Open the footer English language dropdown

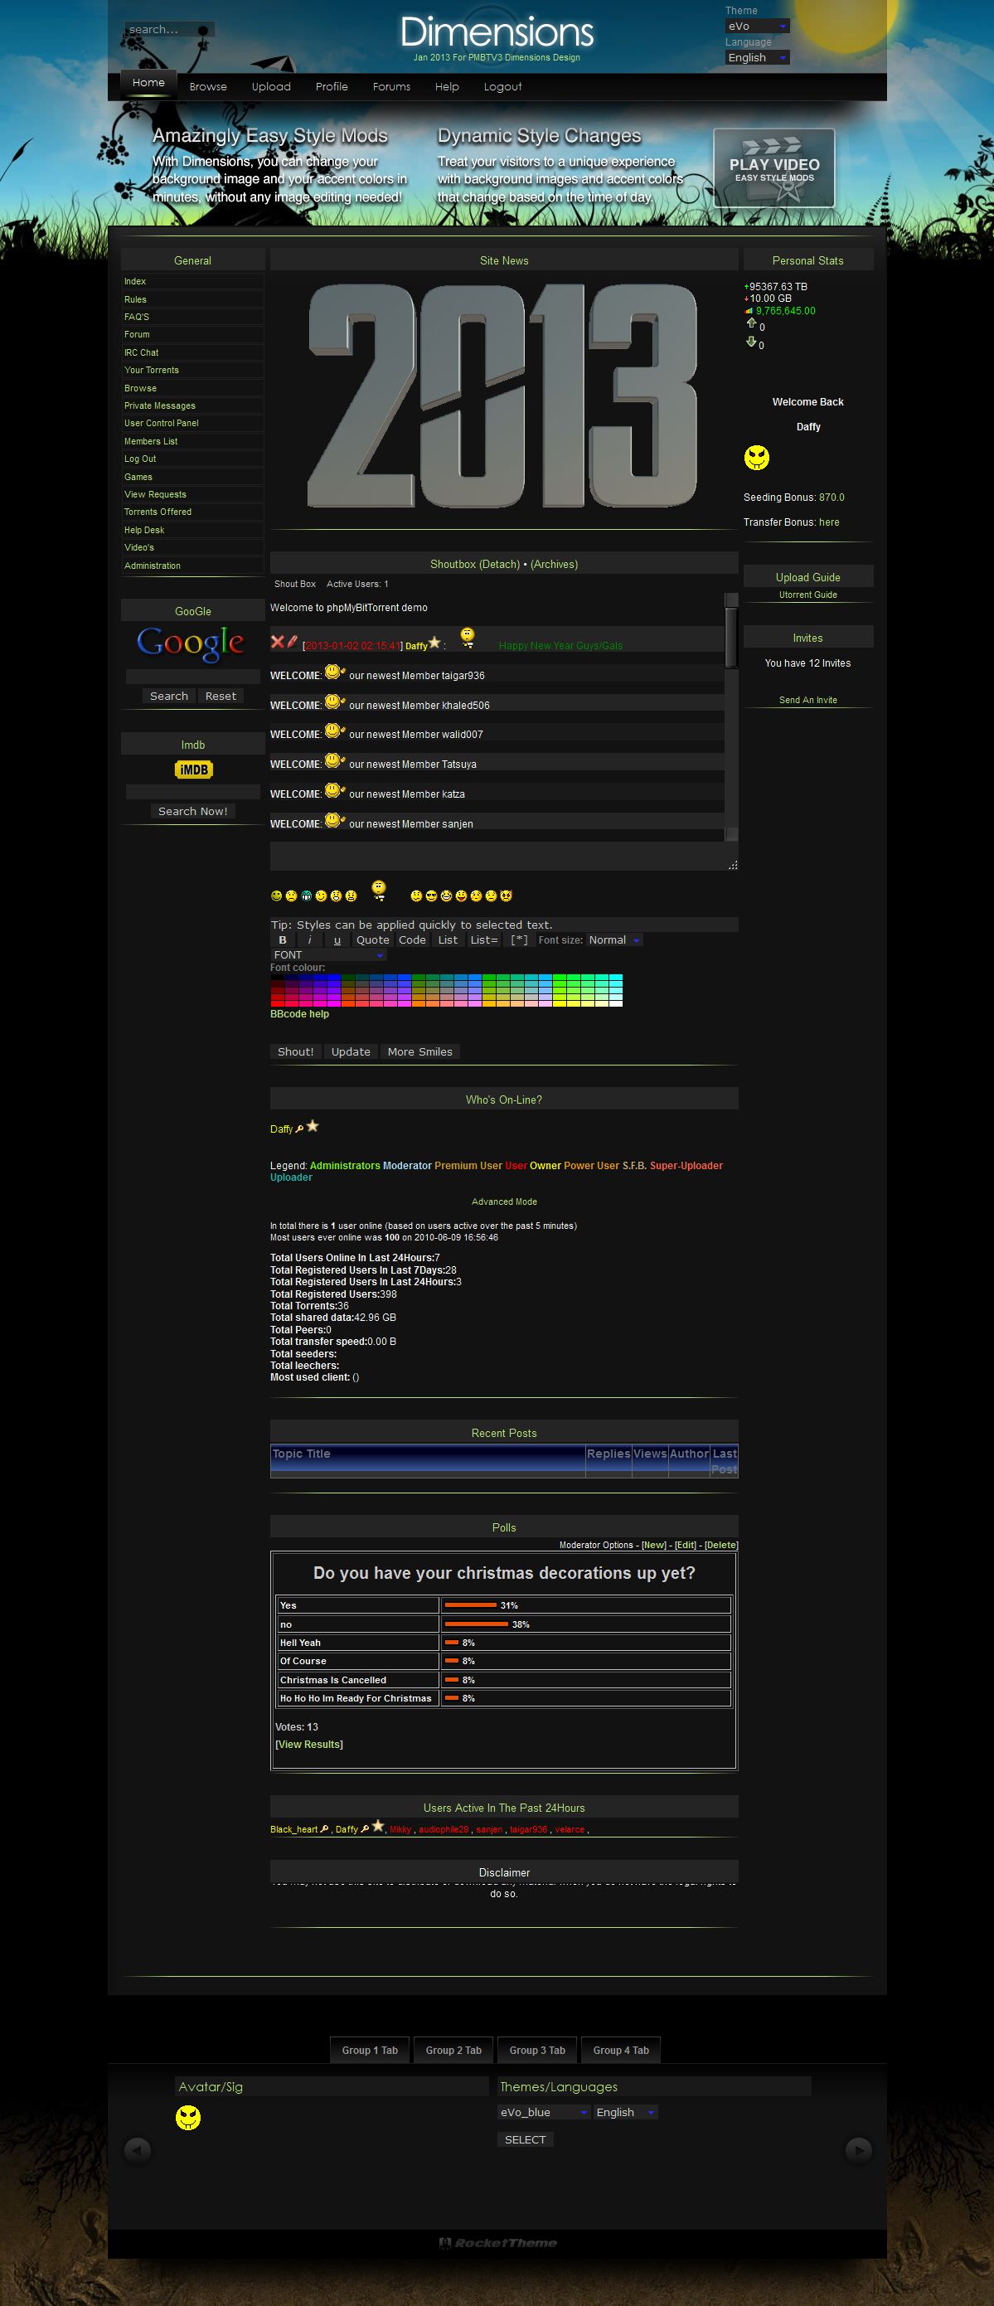pos(625,2112)
